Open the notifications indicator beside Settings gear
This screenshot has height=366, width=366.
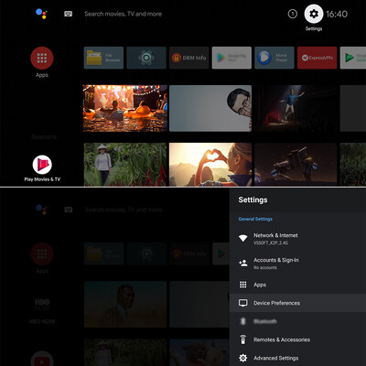[293, 14]
